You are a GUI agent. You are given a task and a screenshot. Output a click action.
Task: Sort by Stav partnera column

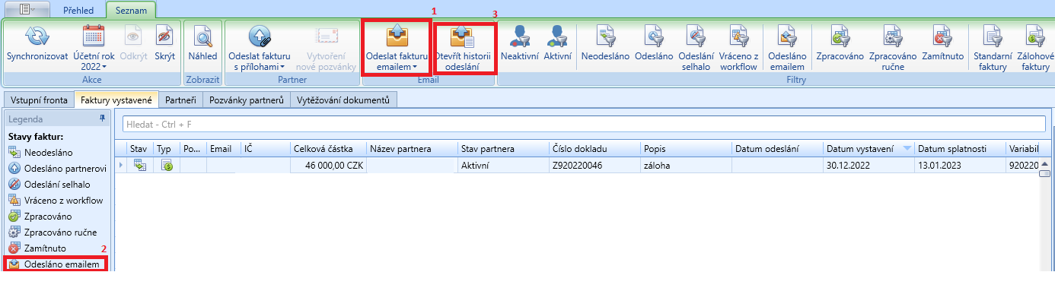pyautogui.click(x=503, y=148)
